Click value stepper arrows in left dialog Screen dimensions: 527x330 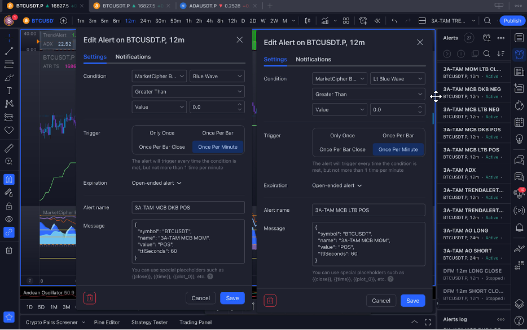point(240,107)
